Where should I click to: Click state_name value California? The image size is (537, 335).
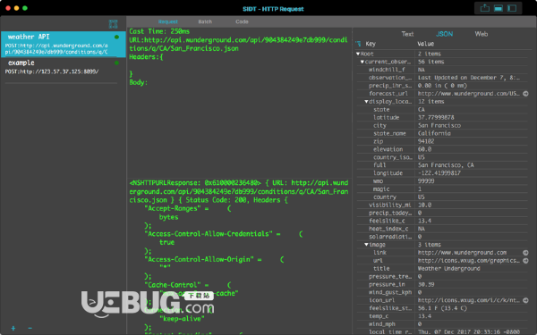[434, 133]
